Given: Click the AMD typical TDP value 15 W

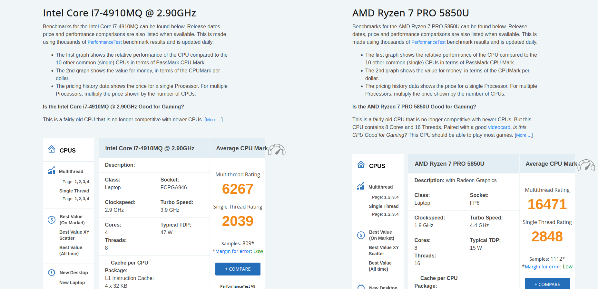Looking at the screenshot, I should click(476, 248).
